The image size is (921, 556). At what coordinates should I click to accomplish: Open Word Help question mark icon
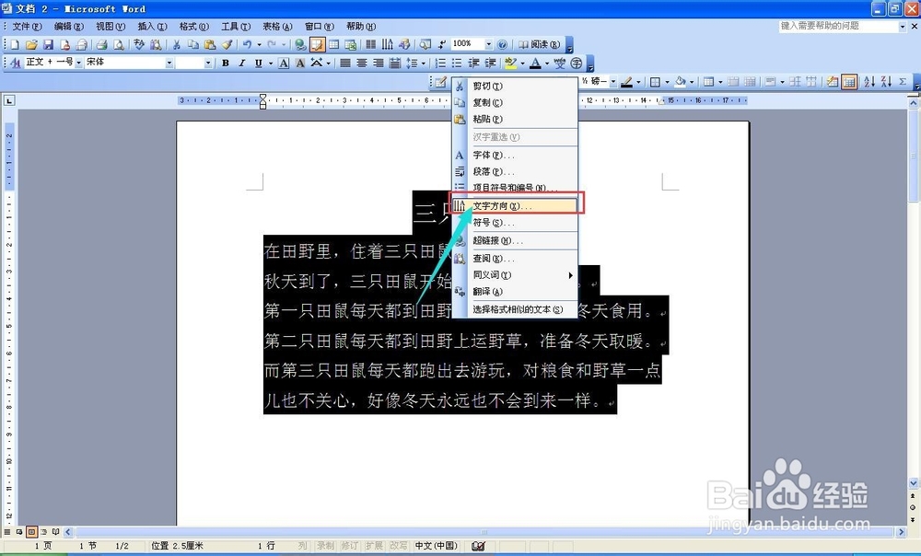coord(502,44)
